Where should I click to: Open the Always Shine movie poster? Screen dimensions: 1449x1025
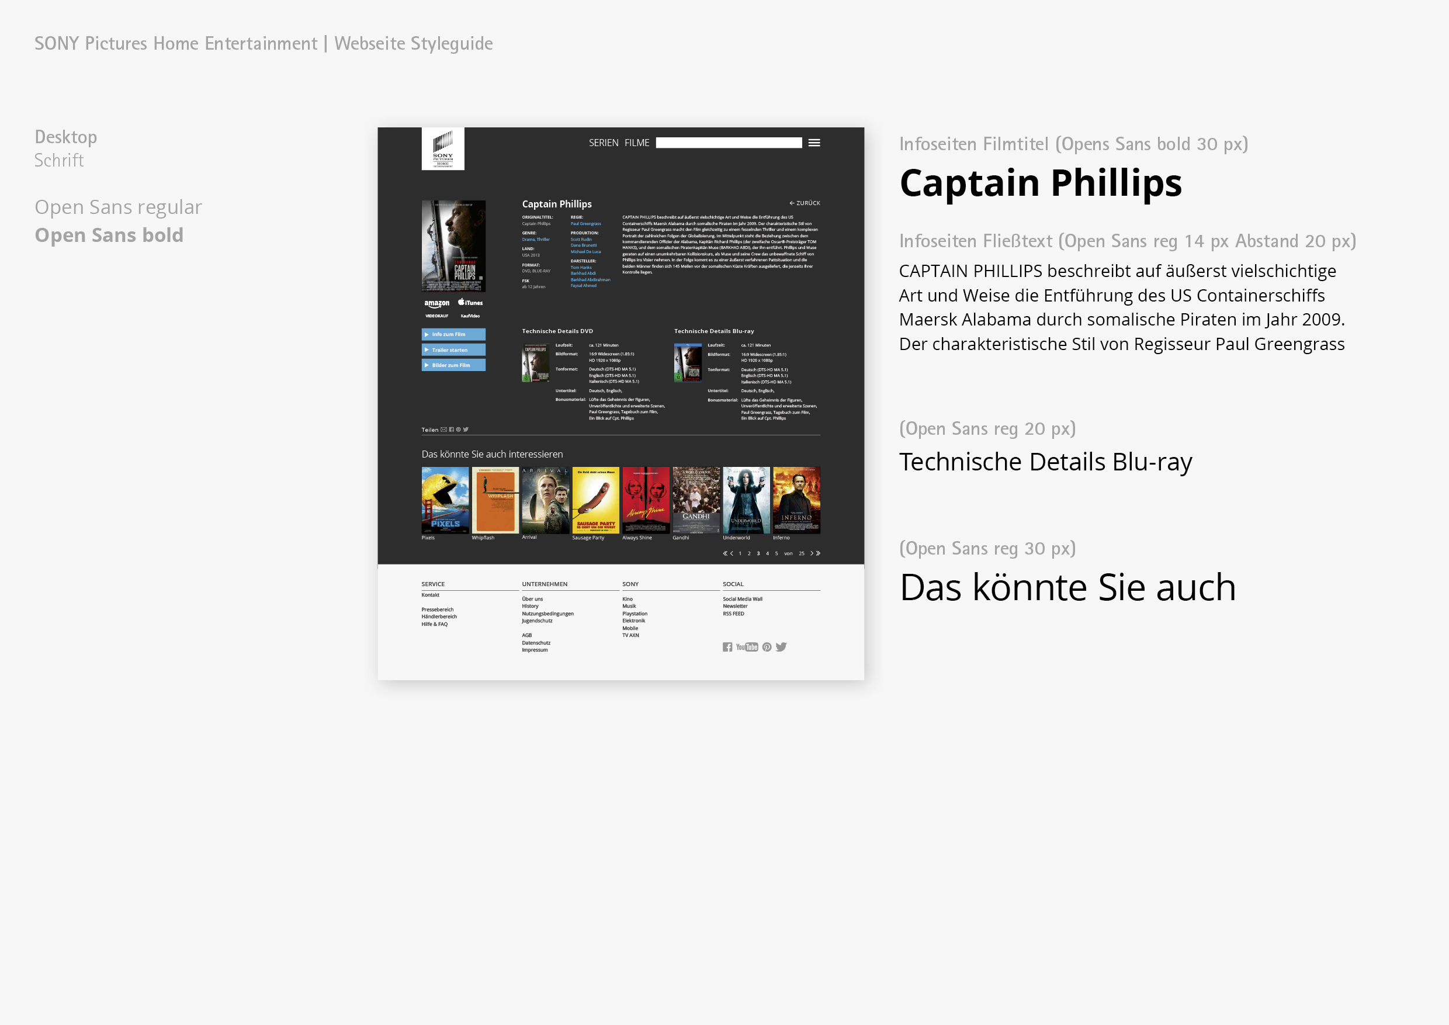(646, 500)
